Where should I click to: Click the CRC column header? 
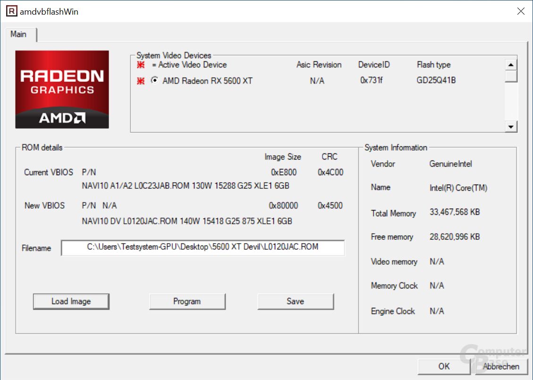330,157
